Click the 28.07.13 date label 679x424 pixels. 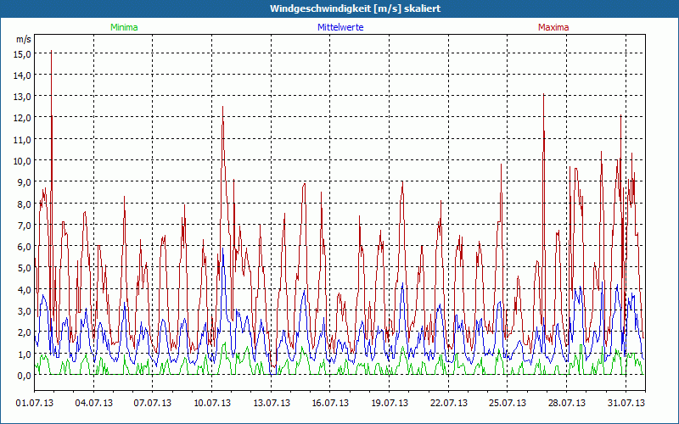click(x=566, y=403)
